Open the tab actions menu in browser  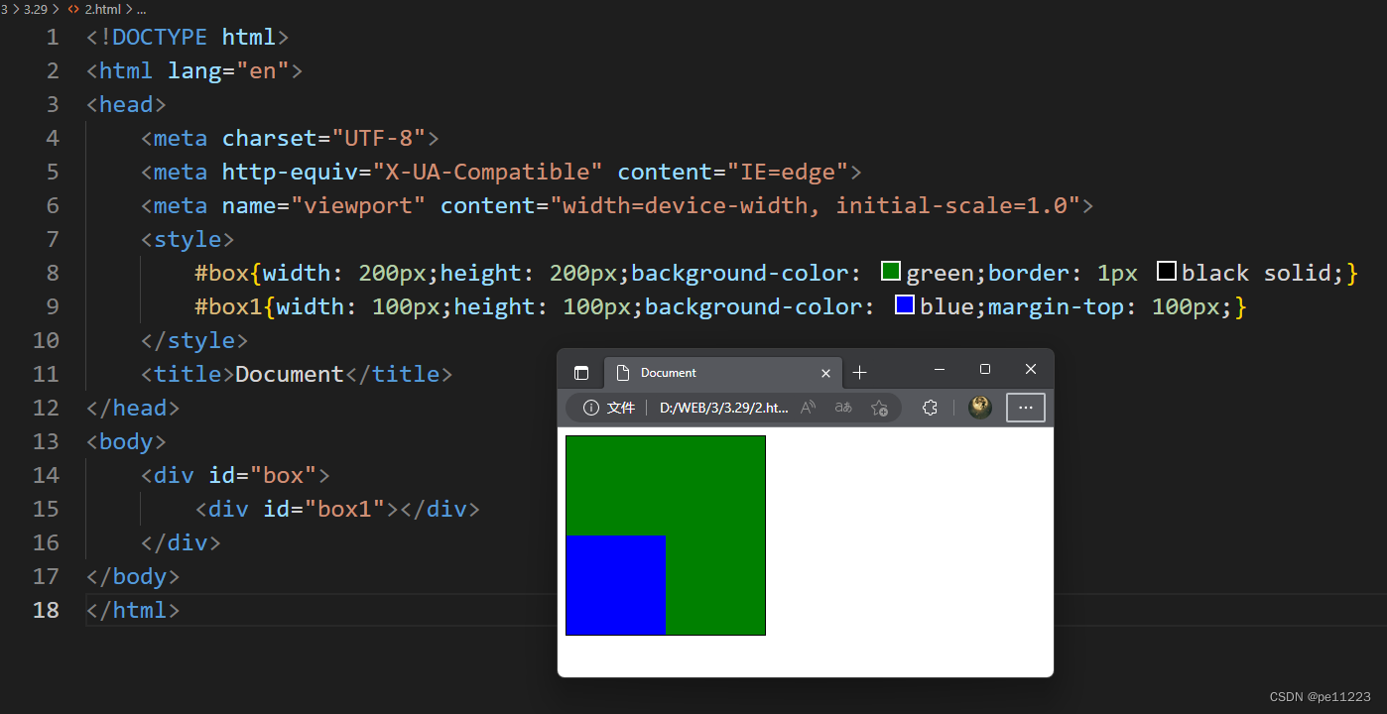point(581,373)
